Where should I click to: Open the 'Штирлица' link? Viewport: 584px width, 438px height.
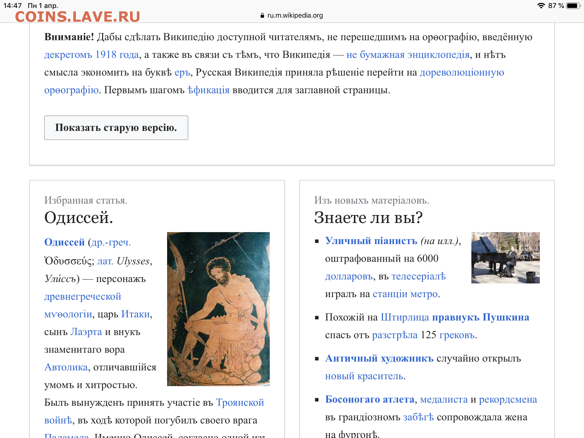pos(405,317)
